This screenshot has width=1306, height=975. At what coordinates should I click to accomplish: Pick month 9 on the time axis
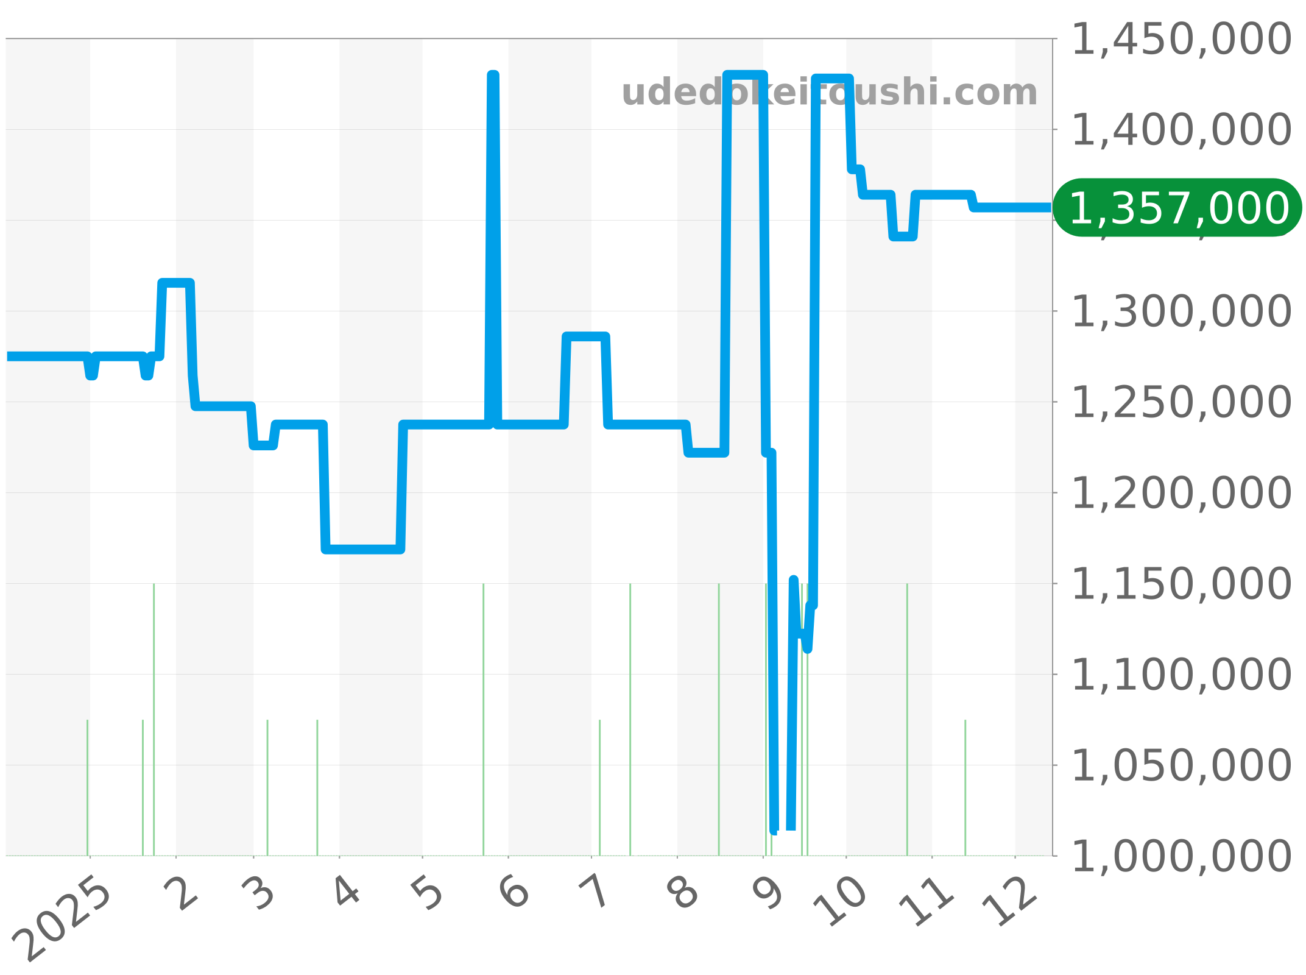[768, 893]
